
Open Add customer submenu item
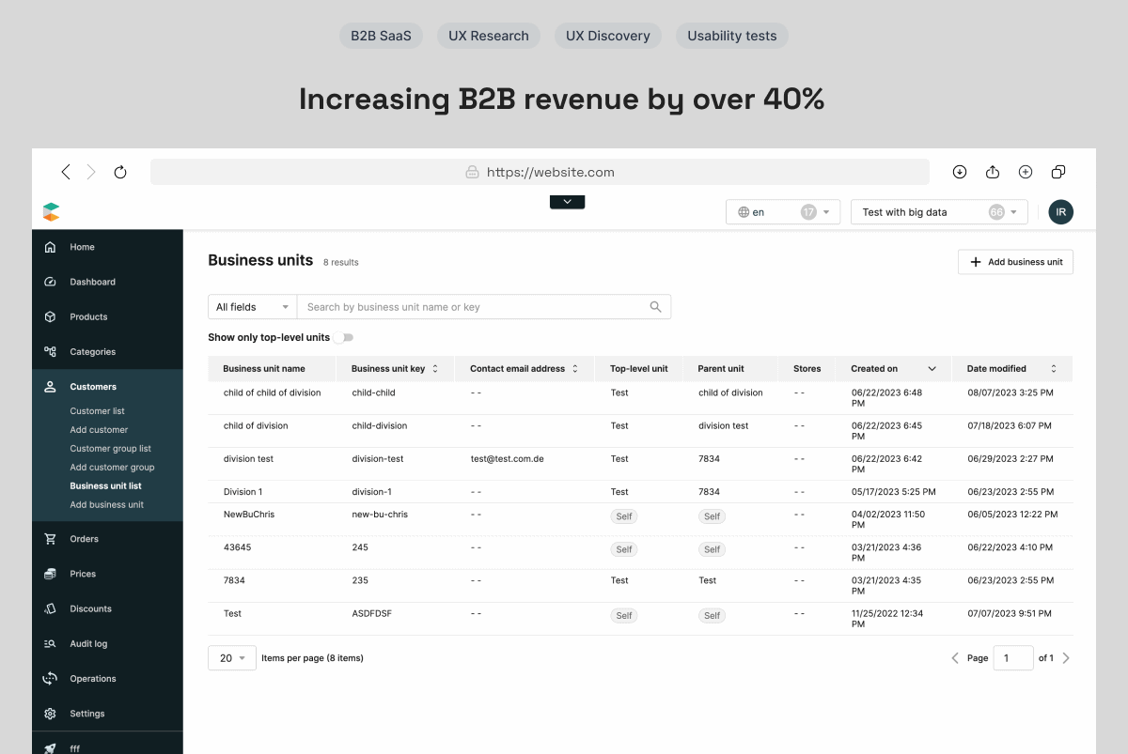click(x=99, y=430)
